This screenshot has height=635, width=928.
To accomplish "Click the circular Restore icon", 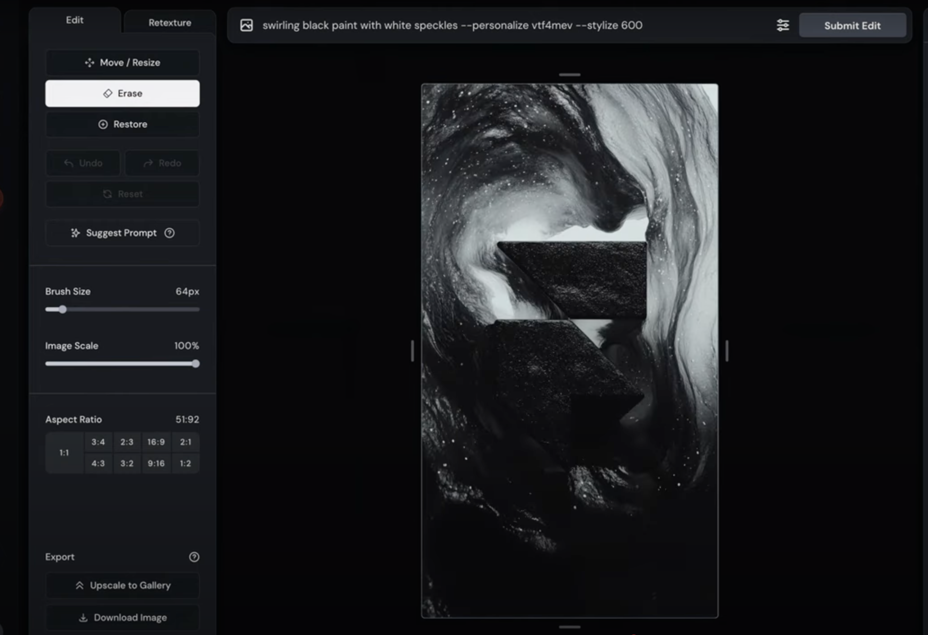I will [103, 124].
